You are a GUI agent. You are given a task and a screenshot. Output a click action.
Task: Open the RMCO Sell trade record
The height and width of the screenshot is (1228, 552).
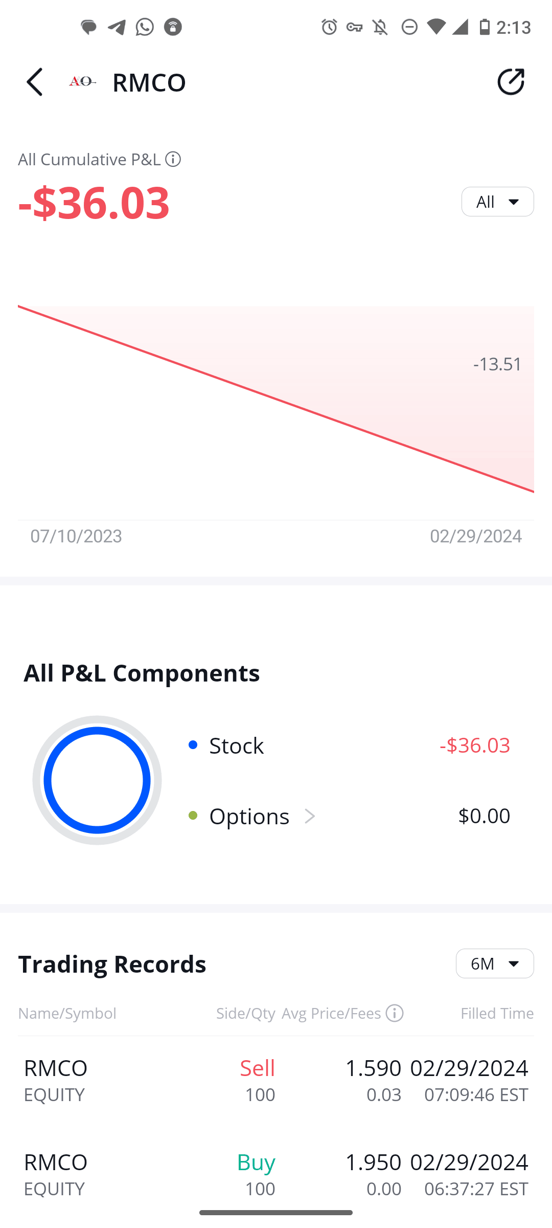click(276, 1080)
